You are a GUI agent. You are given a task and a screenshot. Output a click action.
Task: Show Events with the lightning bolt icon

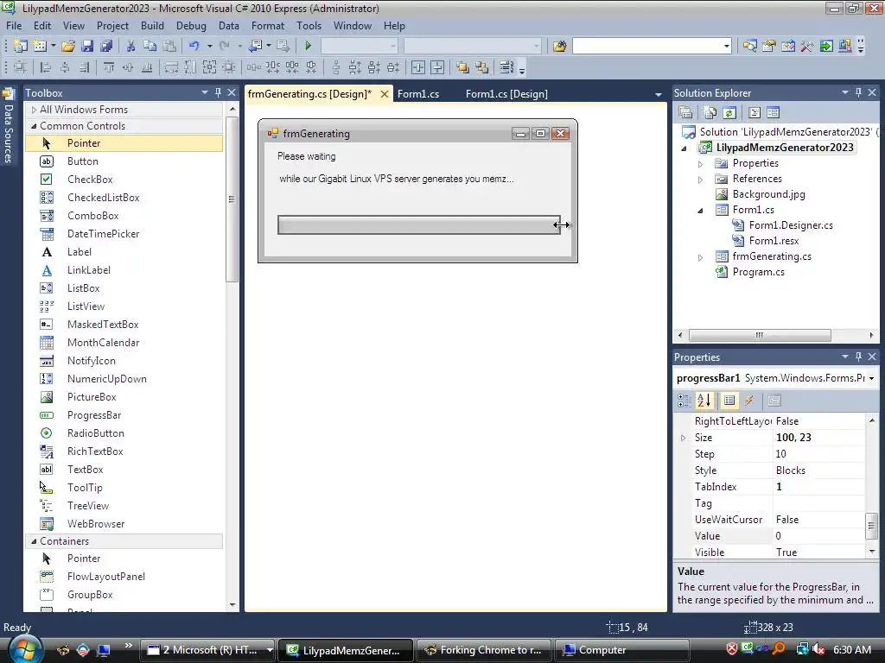pos(749,401)
